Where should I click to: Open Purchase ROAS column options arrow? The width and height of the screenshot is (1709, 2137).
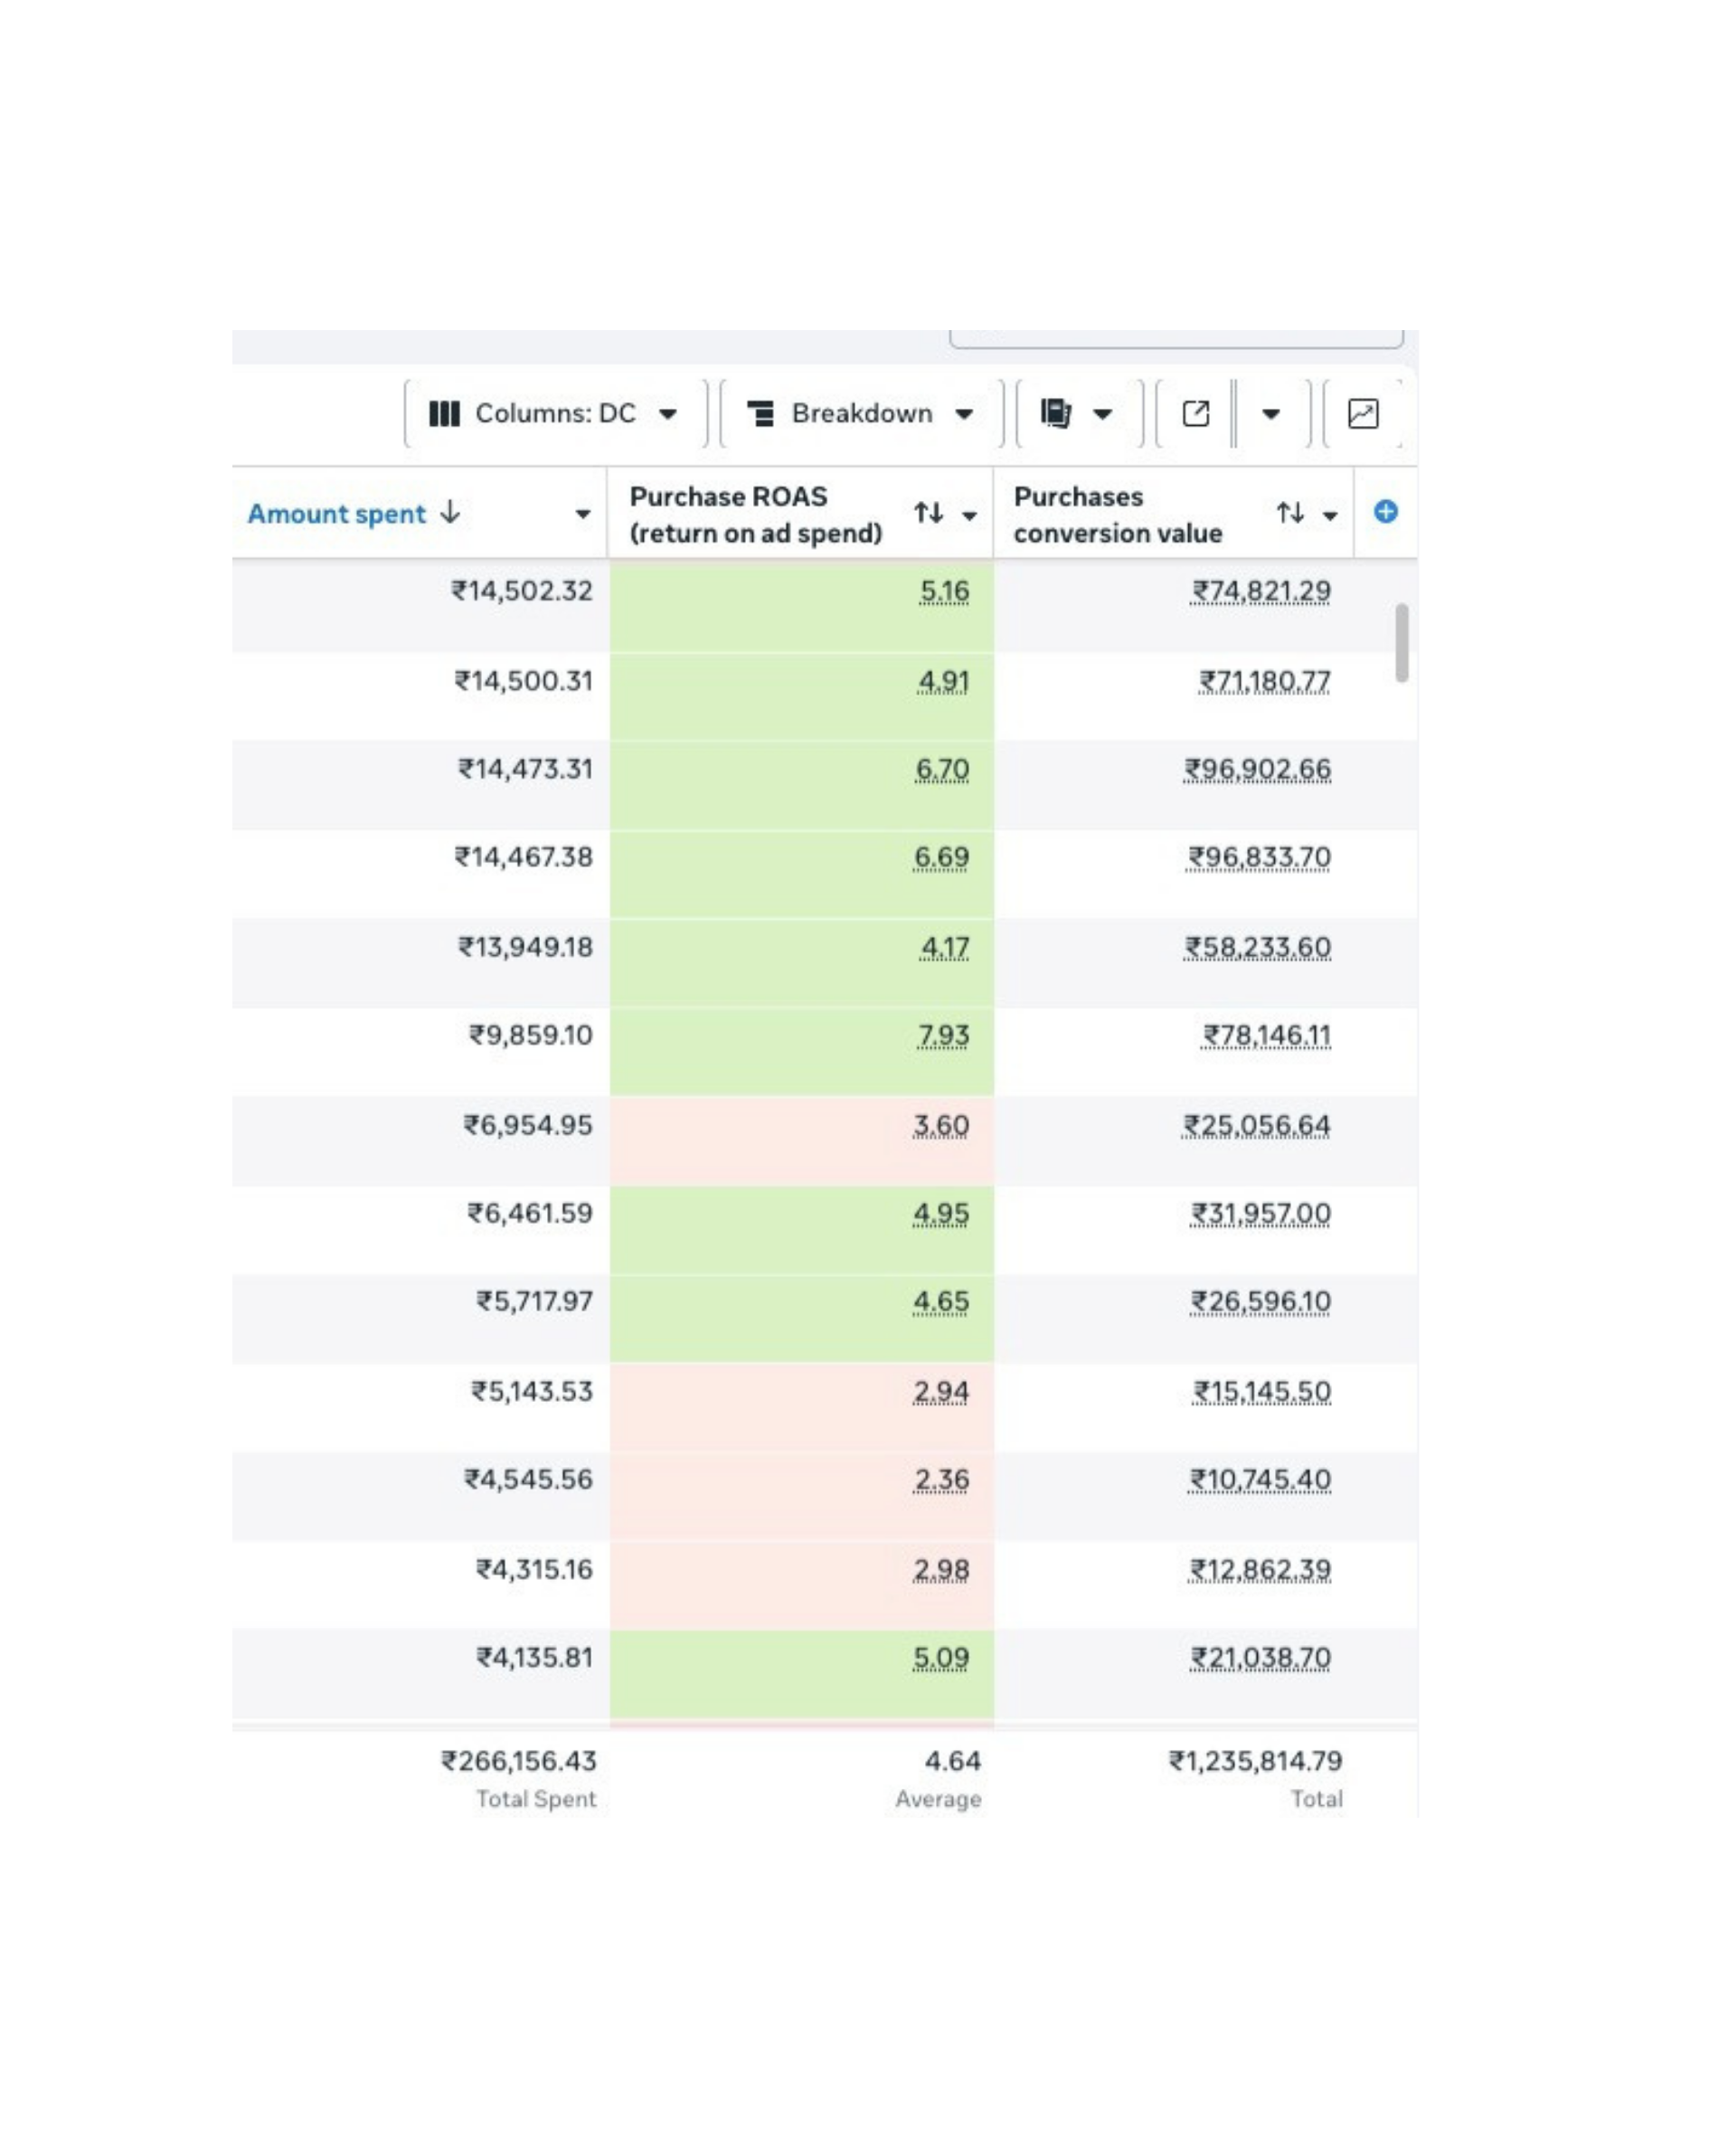tap(969, 515)
